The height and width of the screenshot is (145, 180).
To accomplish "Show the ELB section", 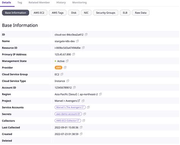I will point(125,13).
